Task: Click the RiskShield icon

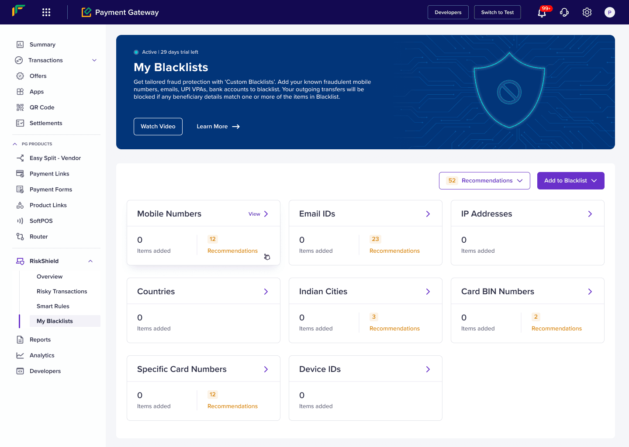Action: click(20, 261)
